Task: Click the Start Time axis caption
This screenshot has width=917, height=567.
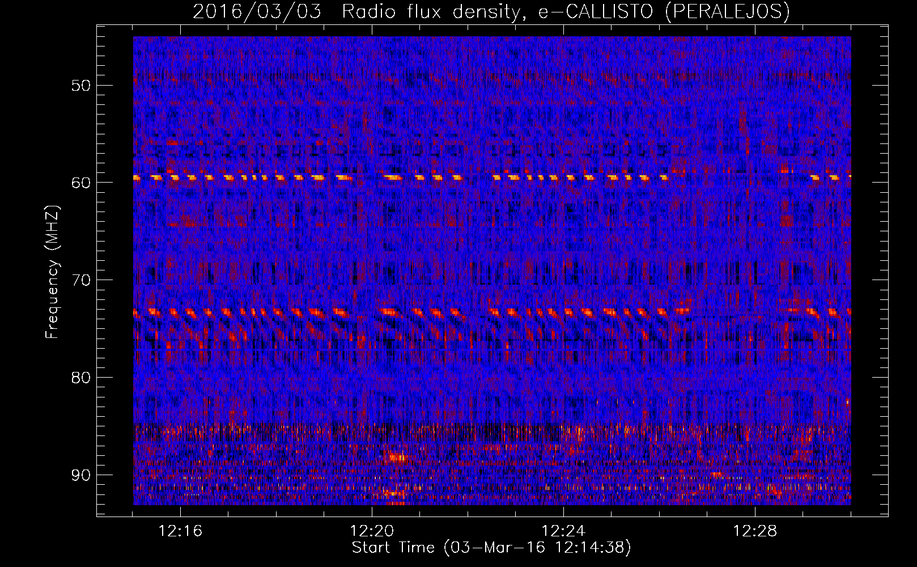Action: pos(491,548)
